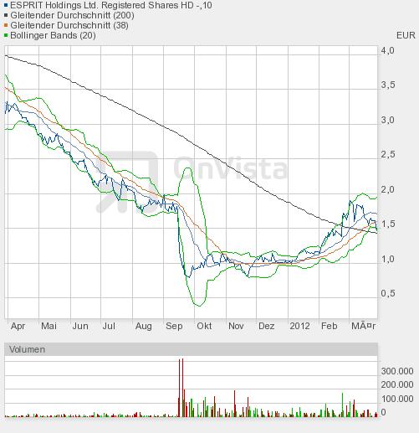The height and width of the screenshot is (433, 419).
Task: Click the Volumen panel header
Action: pyautogui.click(x=191, y=349)
